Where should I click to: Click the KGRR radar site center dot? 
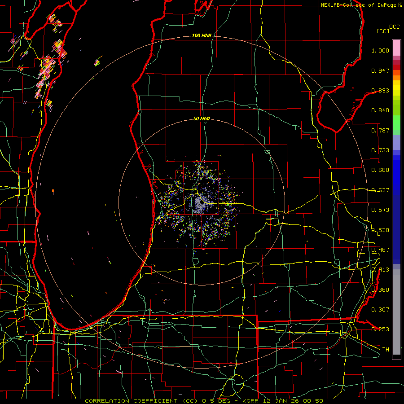[202, 202]
